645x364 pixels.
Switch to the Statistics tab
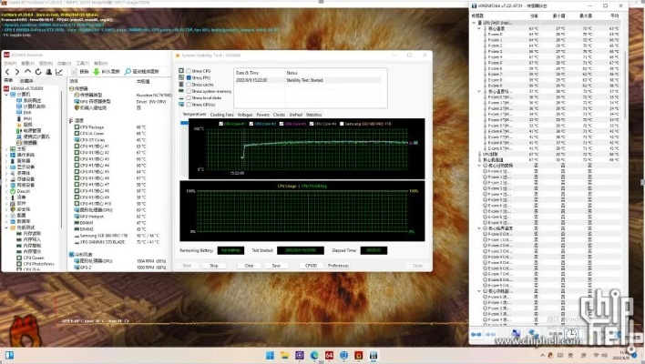click(313, 115)
